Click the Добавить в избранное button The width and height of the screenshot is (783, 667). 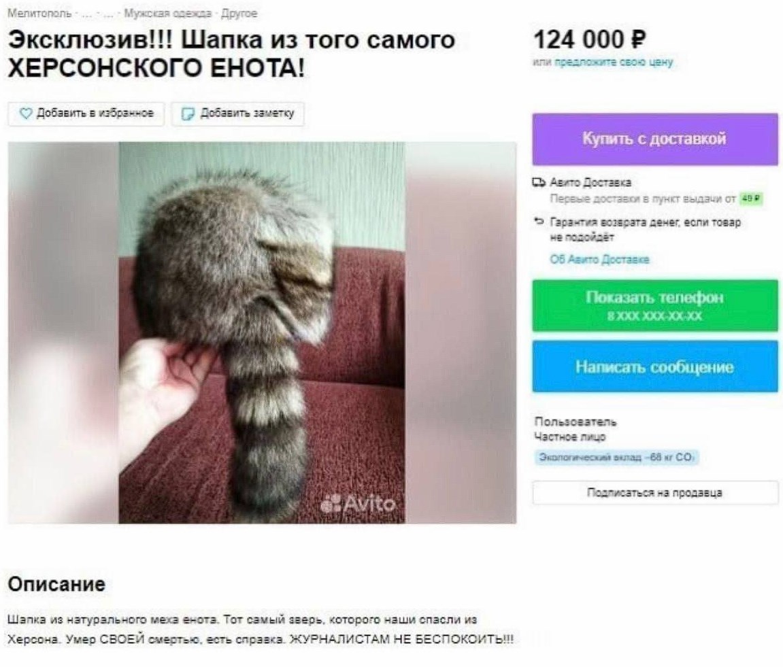[x=86, y=114]
